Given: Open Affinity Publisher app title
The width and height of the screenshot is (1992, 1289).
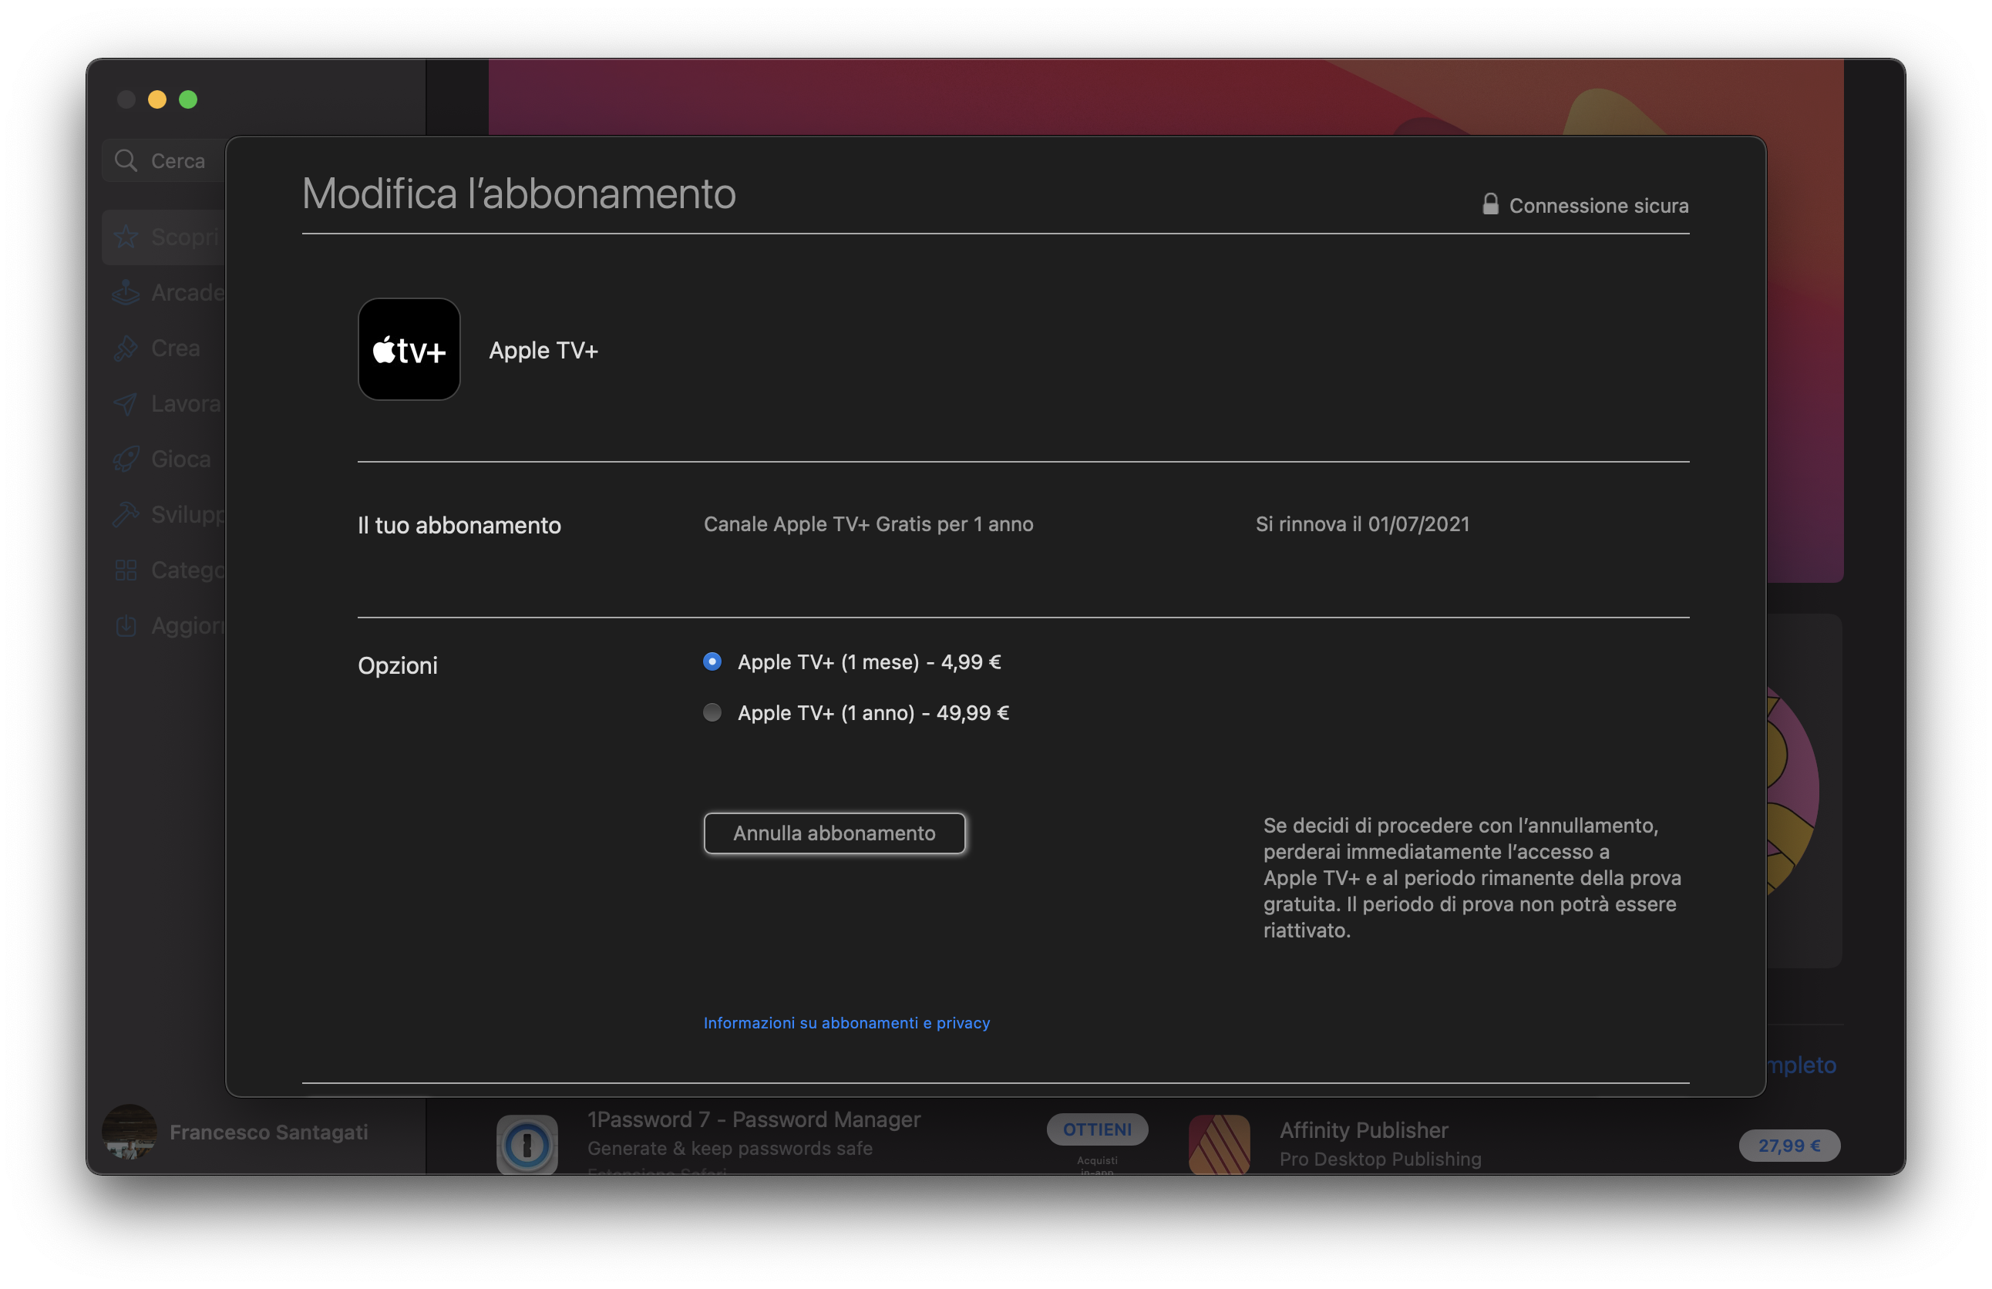Looking at the screenshot, I should (1364, 1130).
